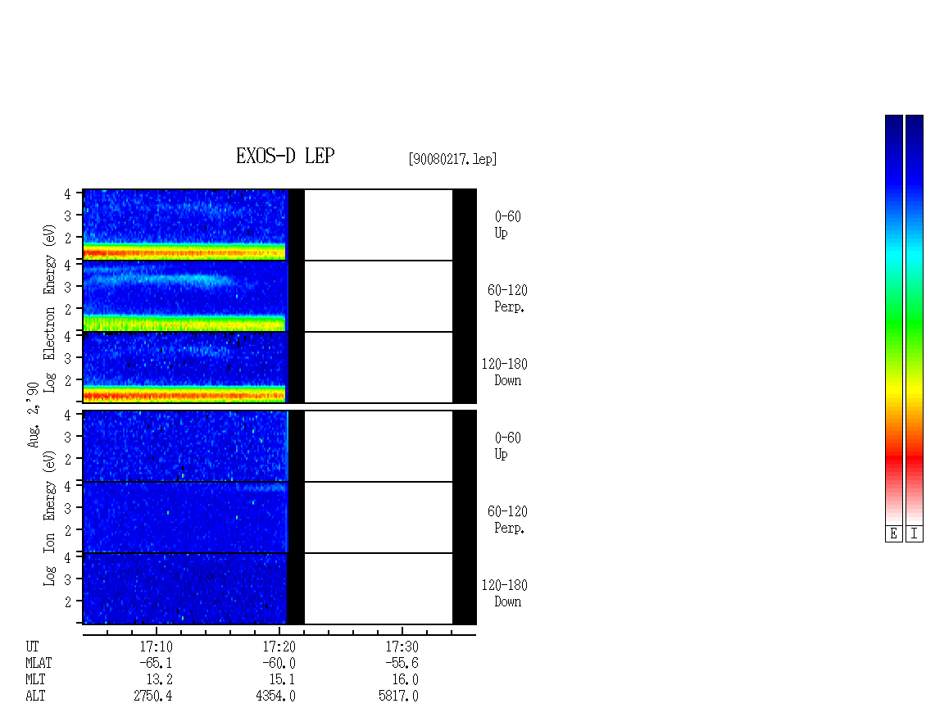The width and height of the screenshot is (926, 717).
Task: Click the electron 60-120 Perp. panel label
Action: click(x=507, y=298)
